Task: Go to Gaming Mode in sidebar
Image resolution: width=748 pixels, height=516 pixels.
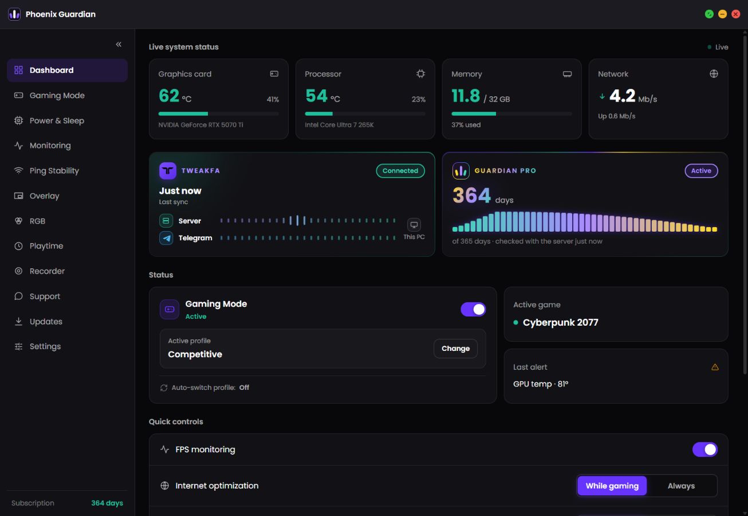Action: pos(67,95)
